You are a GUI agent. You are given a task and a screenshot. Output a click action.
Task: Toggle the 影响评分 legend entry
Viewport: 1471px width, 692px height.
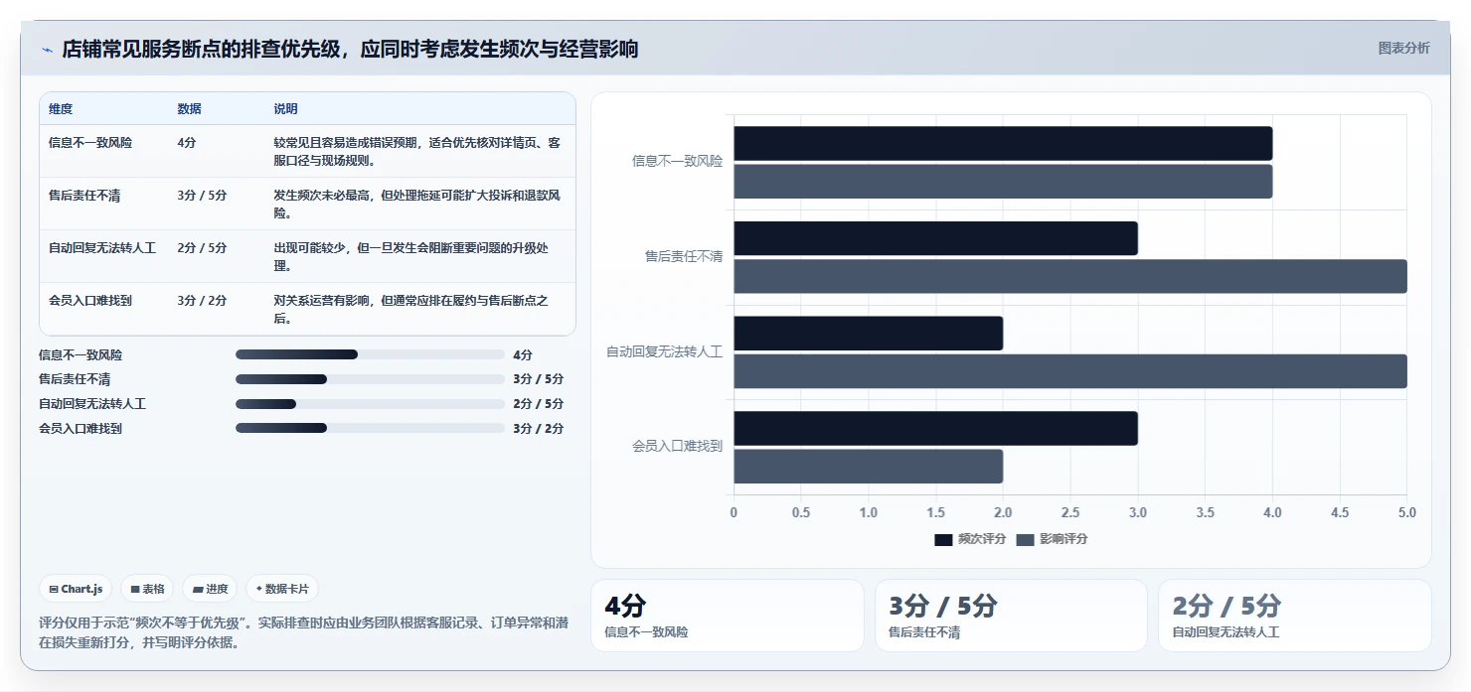pos(1052,539)
